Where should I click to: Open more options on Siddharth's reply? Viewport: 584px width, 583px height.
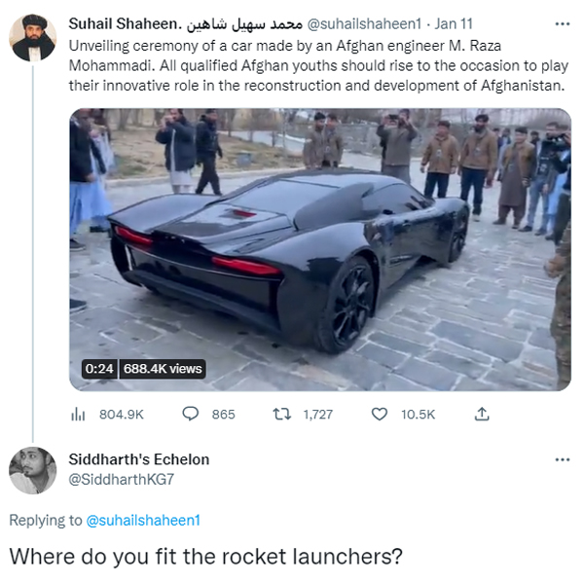(562, 459)
